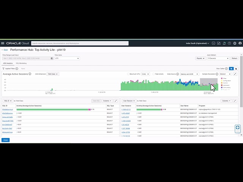Open the SQL ID dimension dropdown
Image resolution: width=243 pixels, height=182 pixels.
point(8,101)
